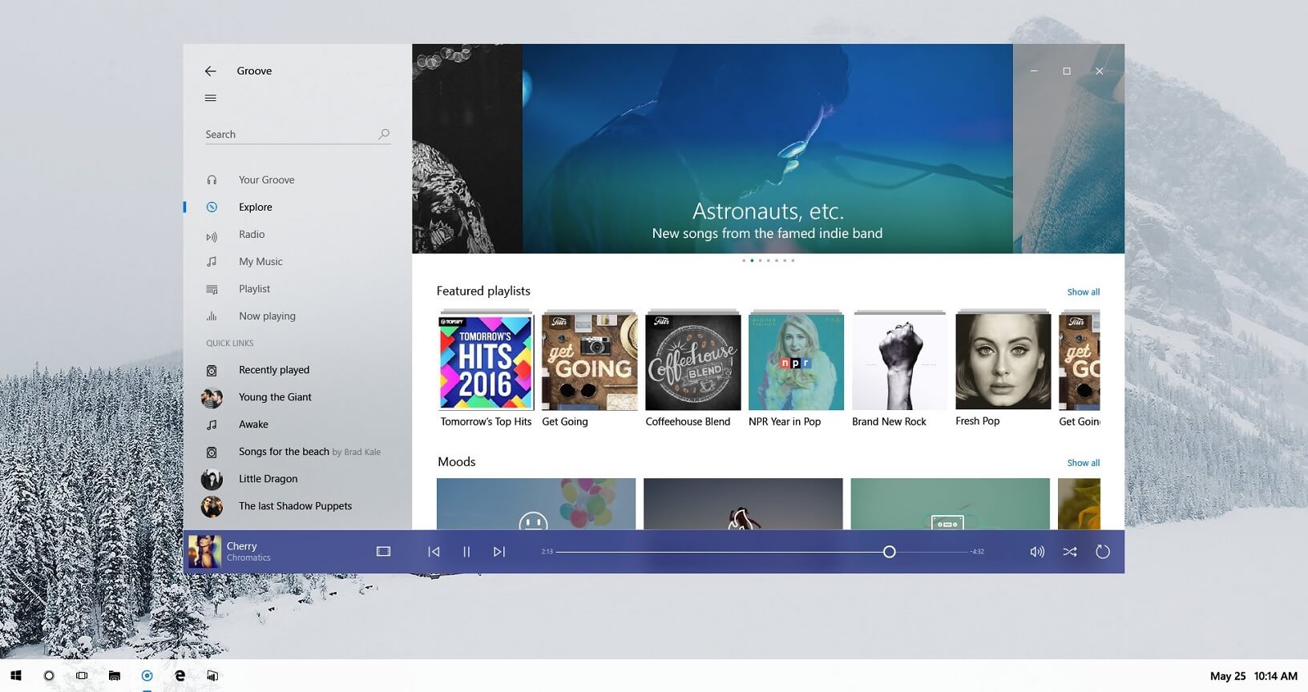Open the Coffeehouse Blend playlist cover
Screen dimensions: 1308x692
pyautogui.click(x=693, y=362)
